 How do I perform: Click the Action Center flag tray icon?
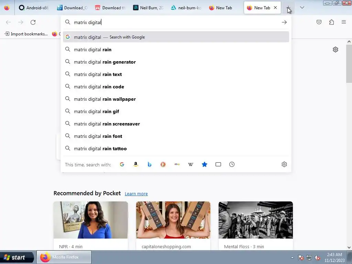(x=301, y=257)
